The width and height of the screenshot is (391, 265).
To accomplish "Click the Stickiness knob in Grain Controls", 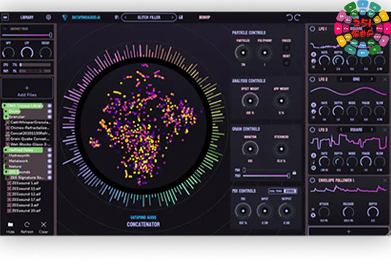I will [x=281, y=149].
